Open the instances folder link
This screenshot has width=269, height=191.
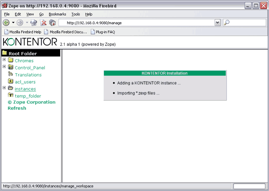click(x=25, y=89)
